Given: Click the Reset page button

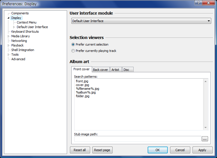Looking at the screenshot, I should tap(102, 150).
